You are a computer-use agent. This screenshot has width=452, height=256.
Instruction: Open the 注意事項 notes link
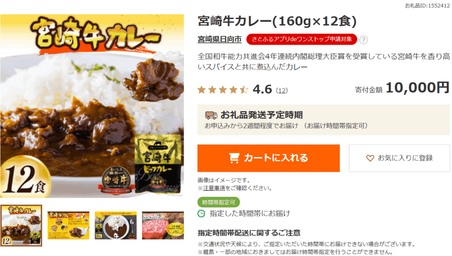pyautogui.click(x=214, y=188)
